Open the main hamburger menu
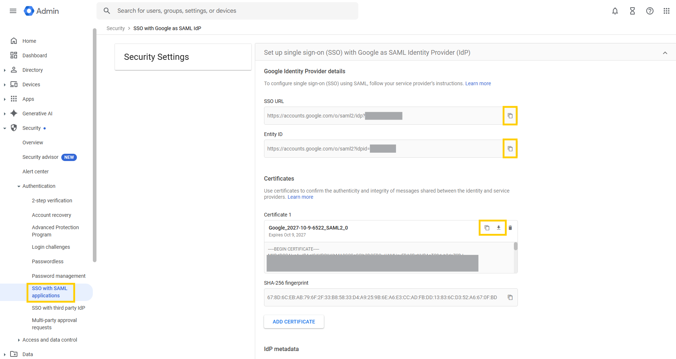Screen dimensions: 676x359 [x=13, y=11]
